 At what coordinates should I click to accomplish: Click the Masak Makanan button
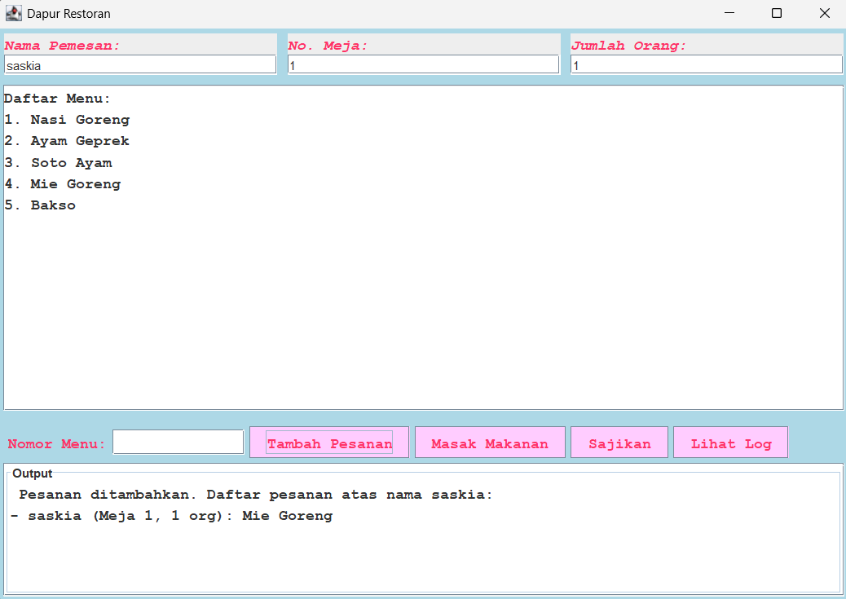click(x=489, y=443)
